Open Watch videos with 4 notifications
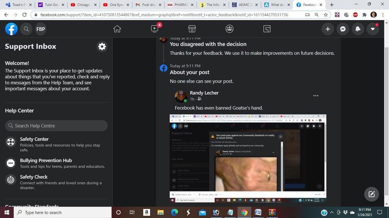Screen dimensions: 389x218 [x=155, y=29]
